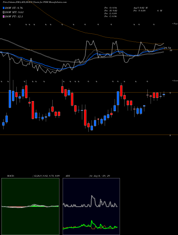Click the magenta DOW PT legend swatch
The width and height of the screenshot is (178, 235).
[x=4, y=16]
